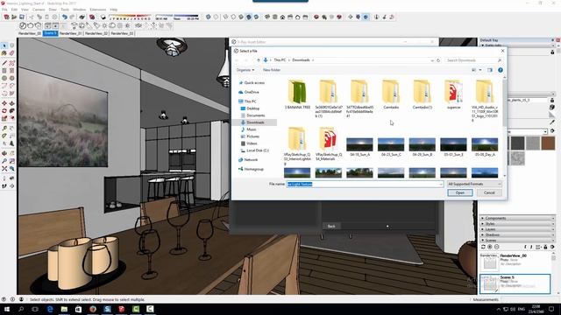
Task: Open the V-Ray Asset Editor toolbar icon
Action: (23, 25)
